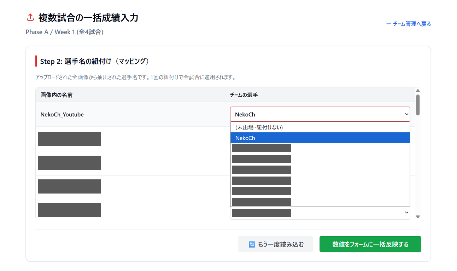Viewport: 457px width, 271px height.
Task: Click the reload icon on もう一度読み込む button
Action: coord(252,244)
